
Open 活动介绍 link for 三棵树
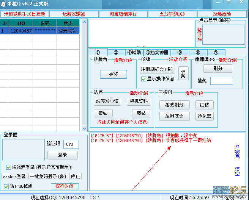point(194,93)
